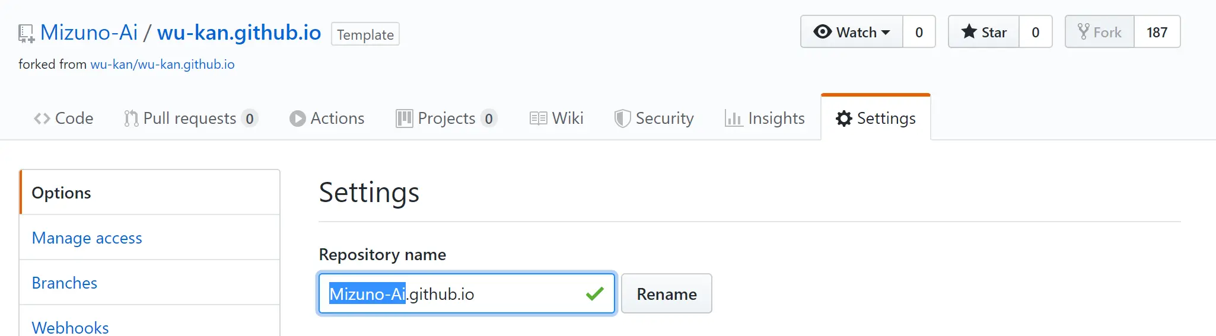Click the Repository name input field
The height and width of the screenshot is (336, 1216).
(x=467, y=293)
